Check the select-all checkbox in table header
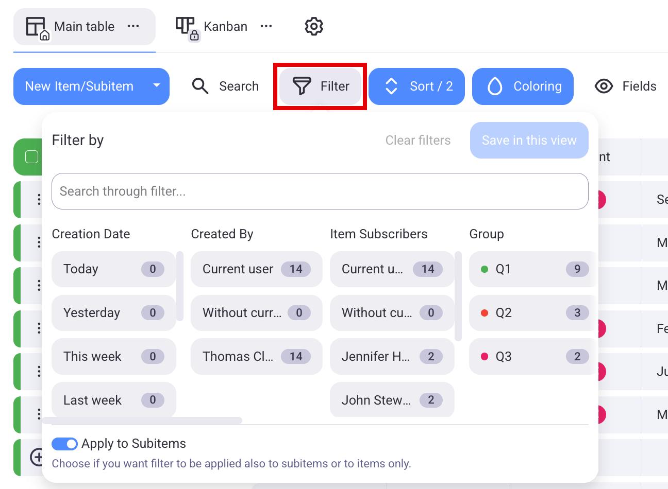This screenshot has width=668, height=489. [x=32, y=156]
